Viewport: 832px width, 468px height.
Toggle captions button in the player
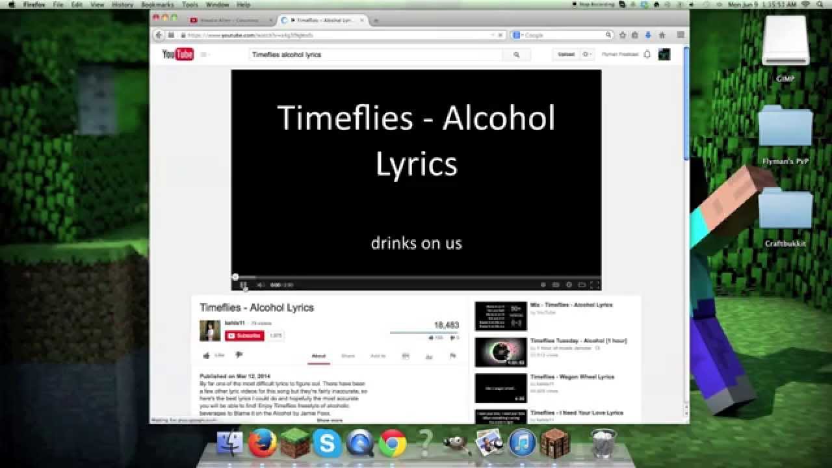point(556,285)
